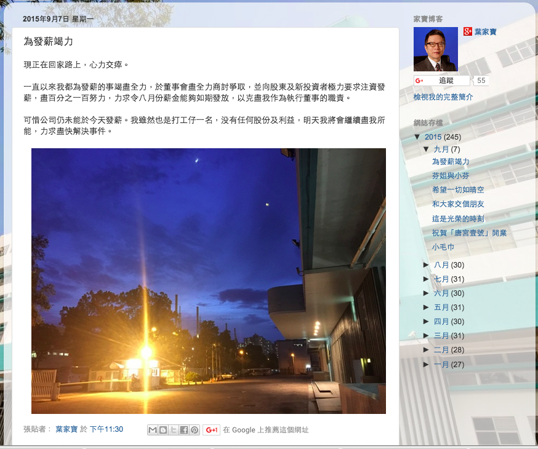538x449 pixels.
Task: Share the post via Email icon
Action: point(153,430)
